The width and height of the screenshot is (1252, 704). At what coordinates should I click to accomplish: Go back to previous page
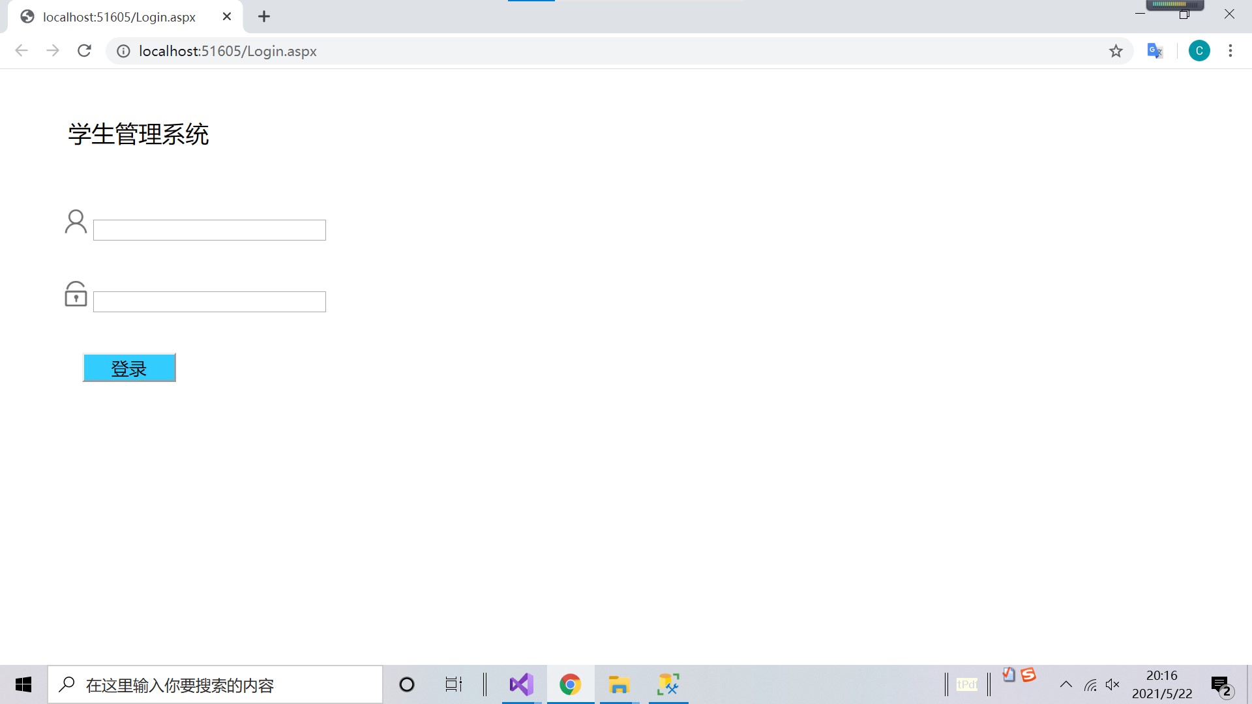(x=22, y=51)
